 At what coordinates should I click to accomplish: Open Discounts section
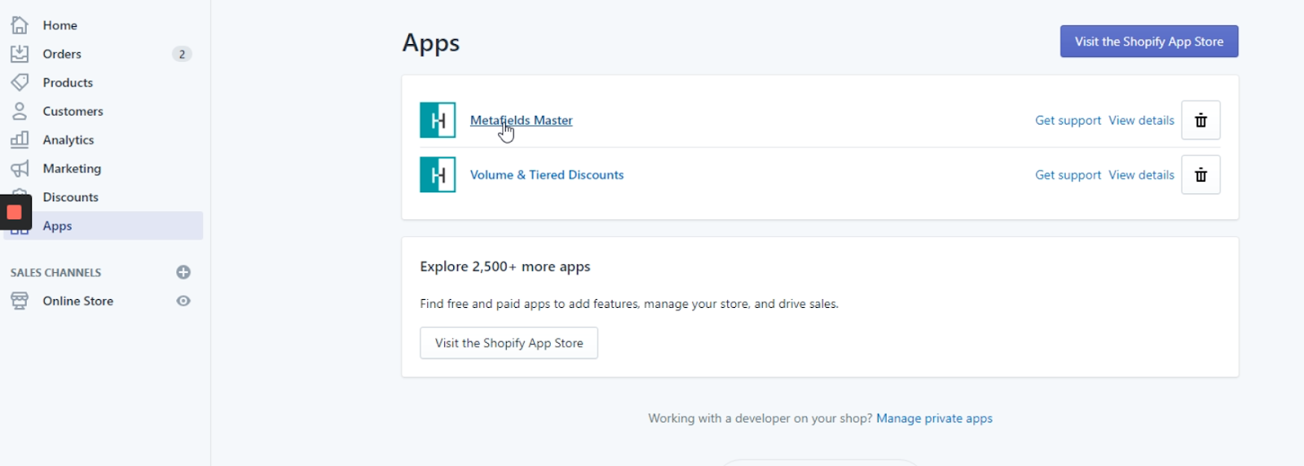point(70,197)
